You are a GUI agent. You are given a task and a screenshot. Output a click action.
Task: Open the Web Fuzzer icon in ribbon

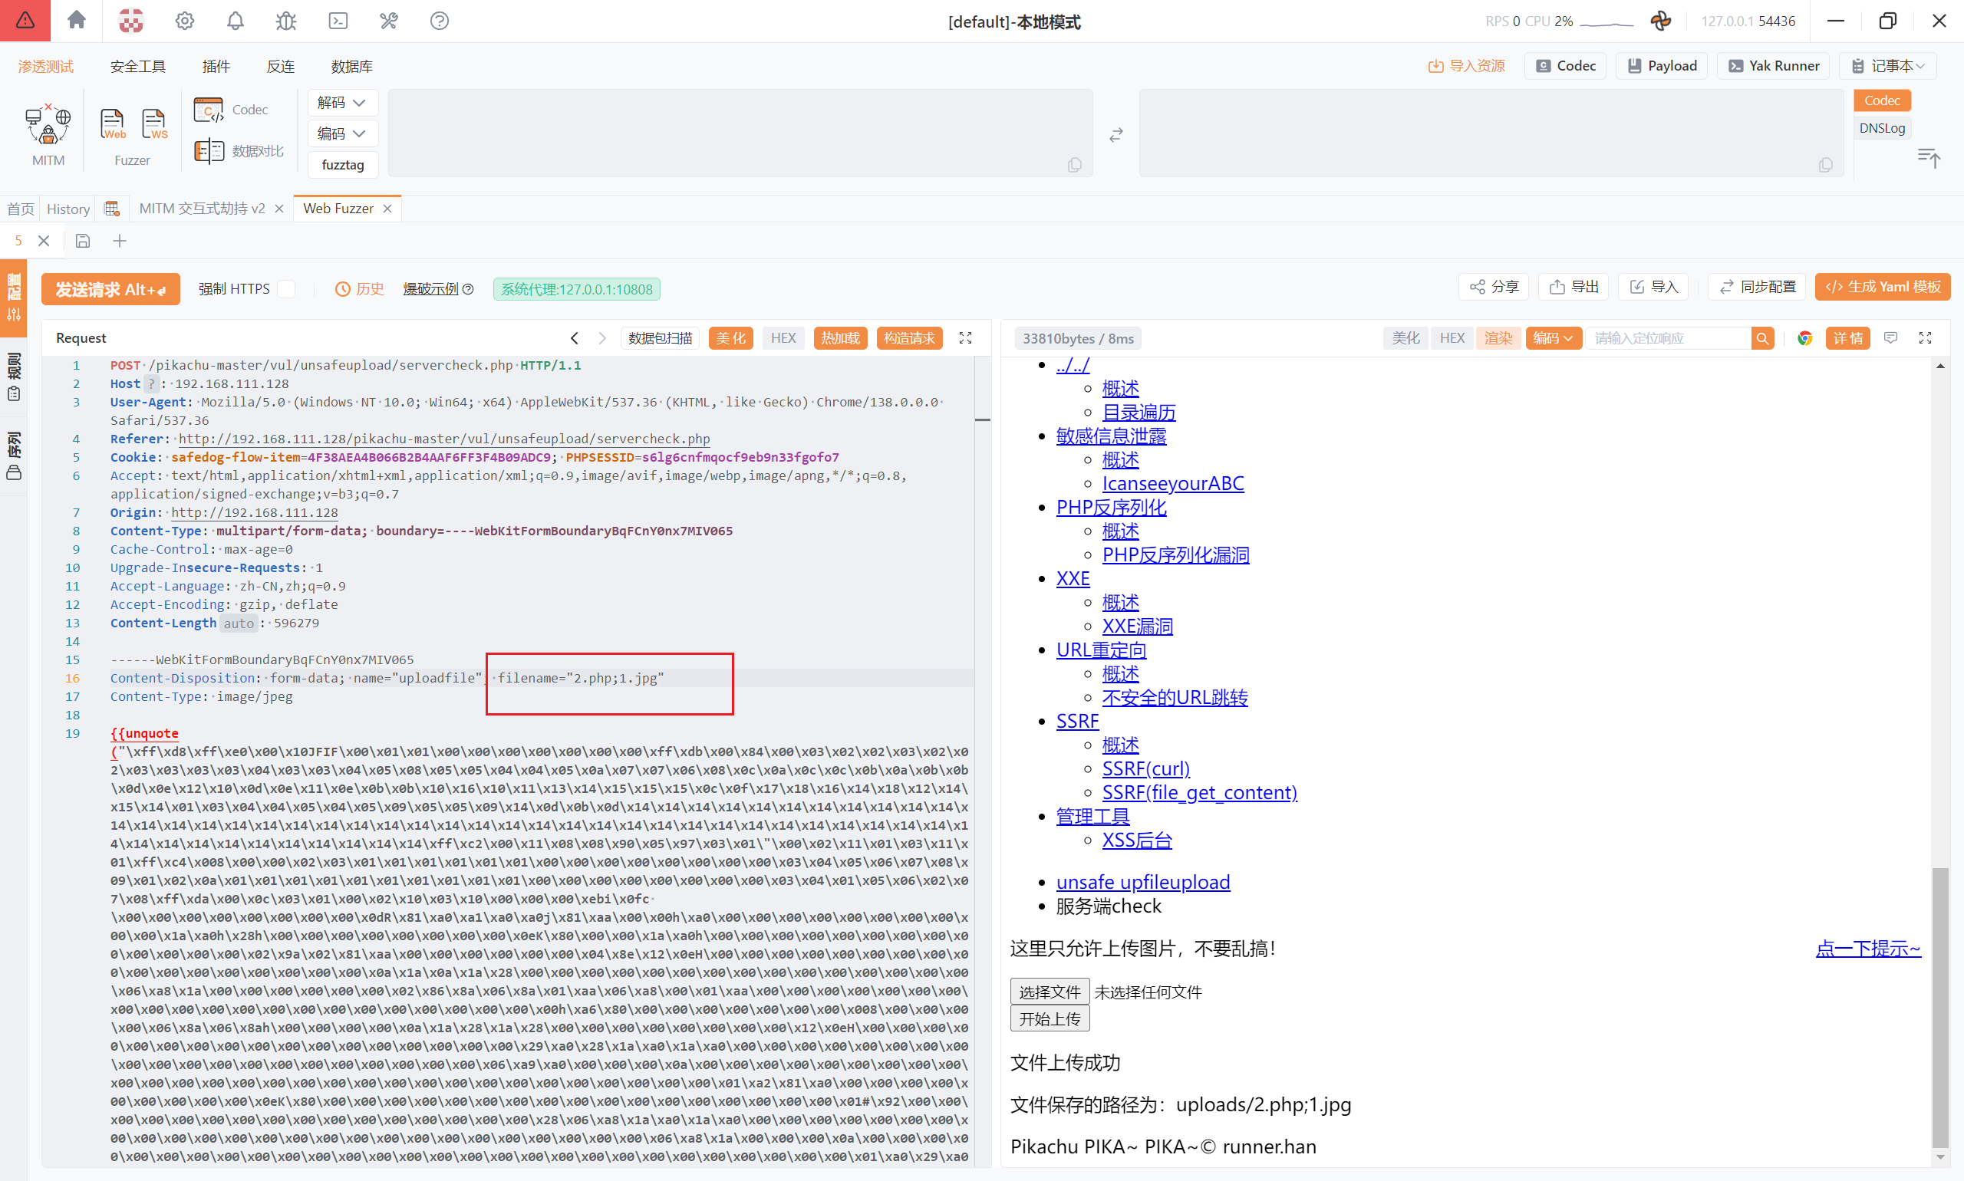pos(112,124)
